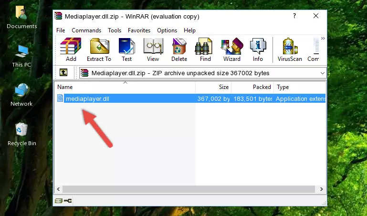Open the Commands menu

click(86, 30)
